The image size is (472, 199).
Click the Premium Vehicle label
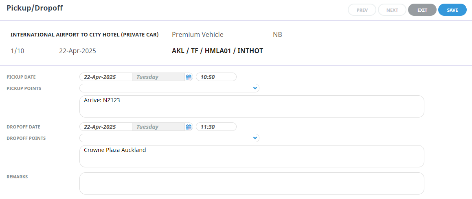point(198,35)
